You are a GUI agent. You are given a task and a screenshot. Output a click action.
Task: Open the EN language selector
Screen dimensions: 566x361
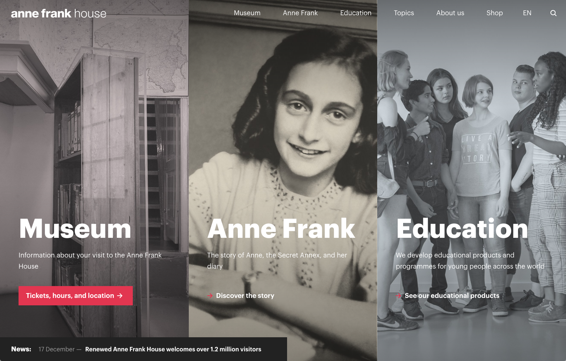(527, 13)
